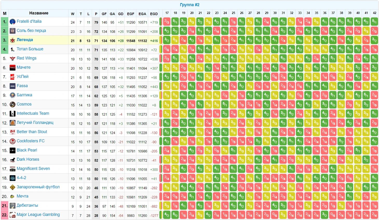Click the Cosmos team logo
The image size is (379, 220).
pyautogui.click(x=12, y=105)
